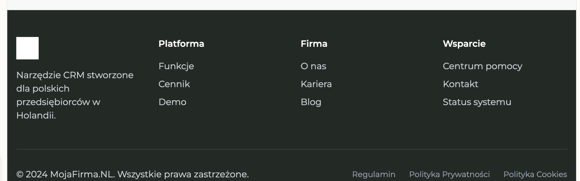Click the Platforma column heading
Image resolution: width=580 pixels, height=181 pixels.
[181, 44]
